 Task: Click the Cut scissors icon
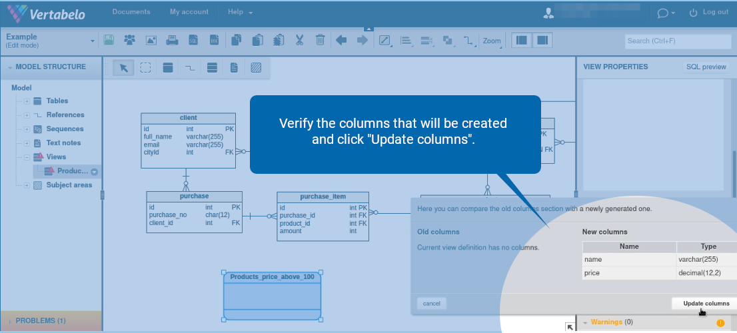point(299,41)
